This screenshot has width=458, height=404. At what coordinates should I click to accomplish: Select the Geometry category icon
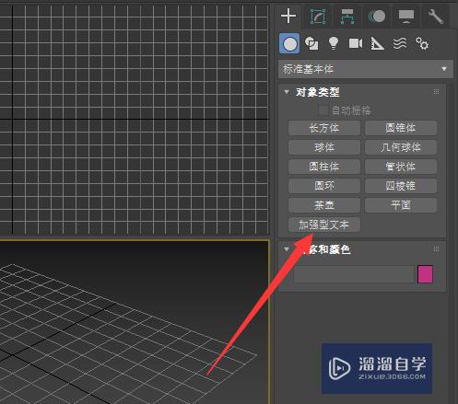click(289, 43)
